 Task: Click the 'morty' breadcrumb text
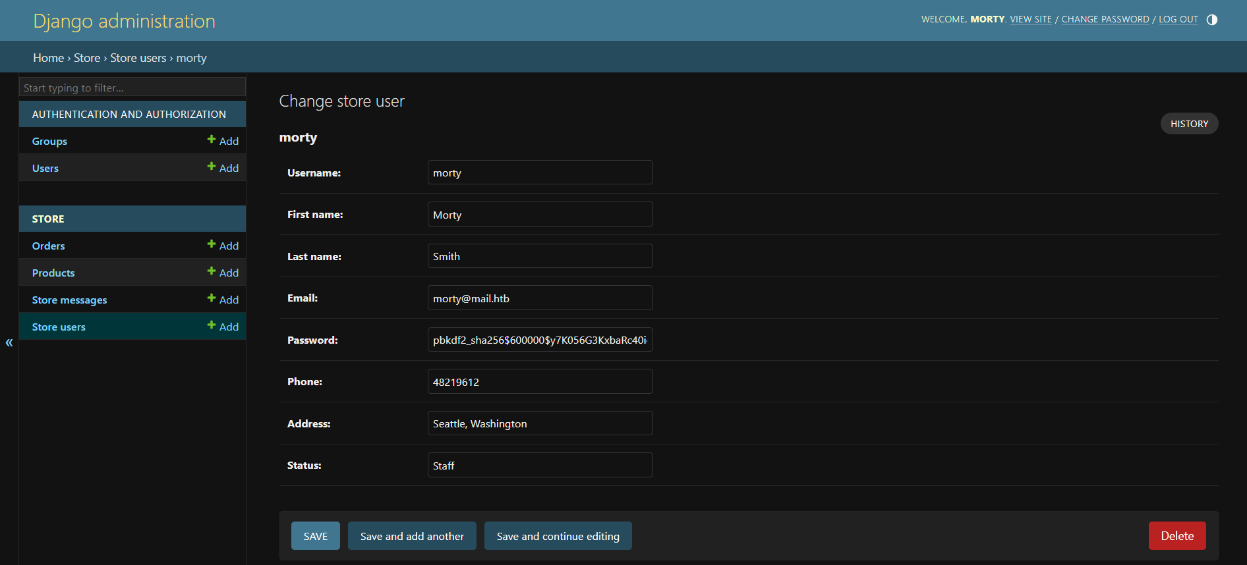[x=192, y=58]
